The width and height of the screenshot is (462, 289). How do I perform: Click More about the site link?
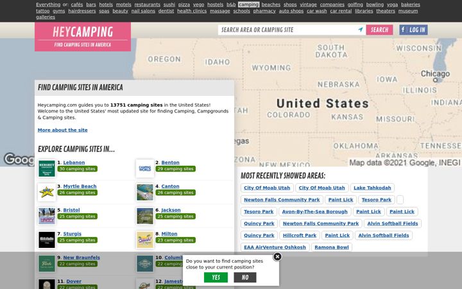62,130
